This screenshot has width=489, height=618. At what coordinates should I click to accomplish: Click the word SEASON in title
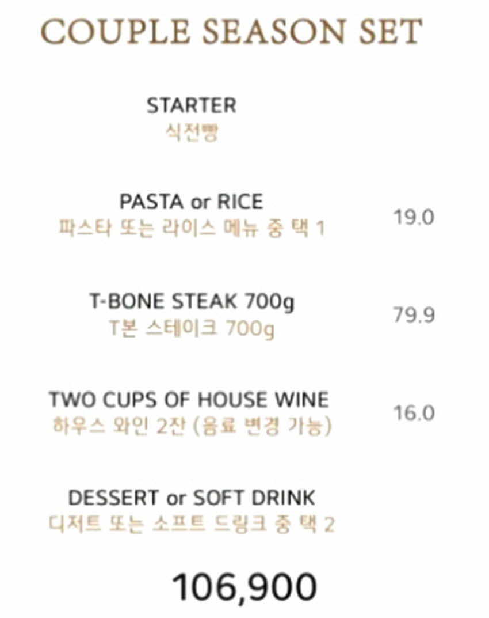pyautogui.click(x=275, y=32)
